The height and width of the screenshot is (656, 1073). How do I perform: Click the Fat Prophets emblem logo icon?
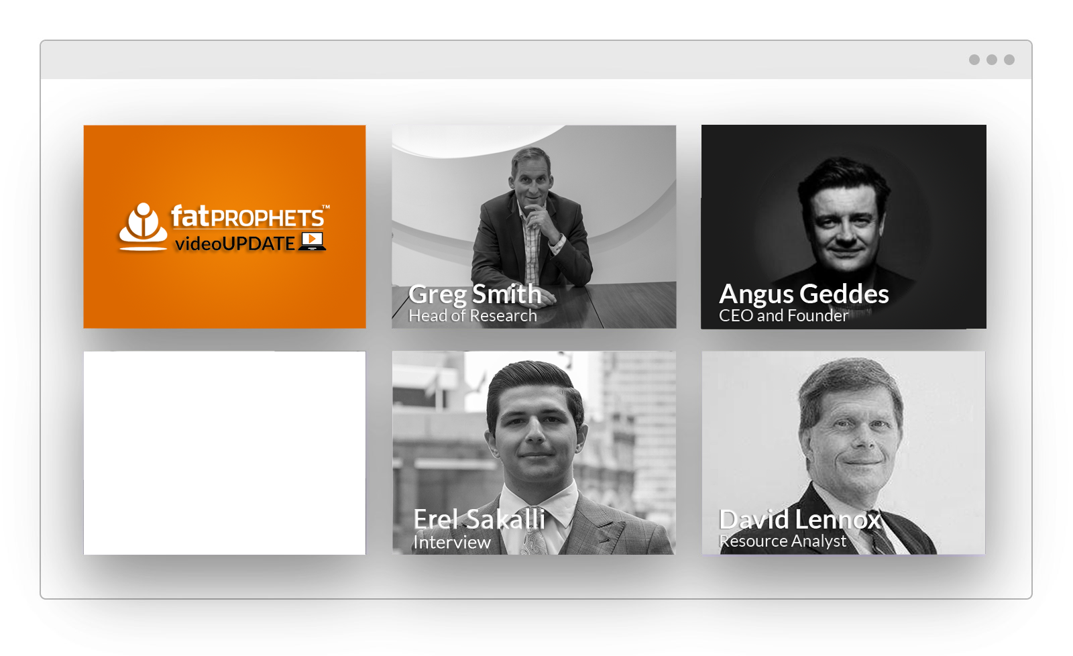click(x=143, y=227)
